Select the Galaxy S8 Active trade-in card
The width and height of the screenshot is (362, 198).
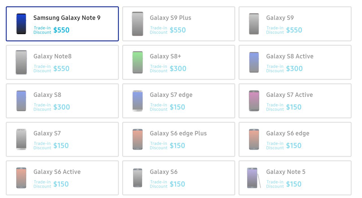click(295, 62)
